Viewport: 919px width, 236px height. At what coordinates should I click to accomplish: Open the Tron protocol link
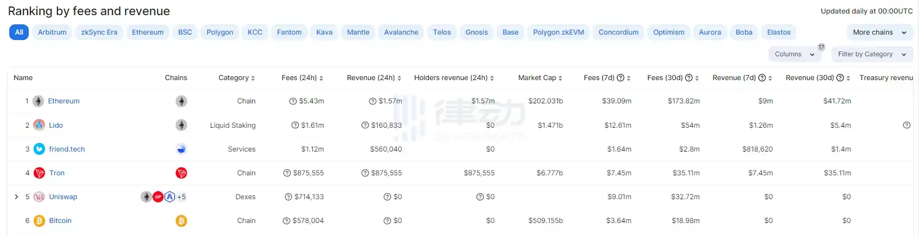pyautogui.click(x=57, y=173)
